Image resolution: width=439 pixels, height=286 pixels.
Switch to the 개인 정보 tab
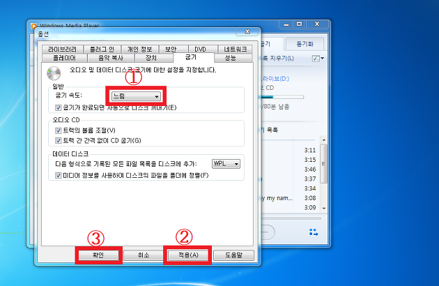[139, 49]
